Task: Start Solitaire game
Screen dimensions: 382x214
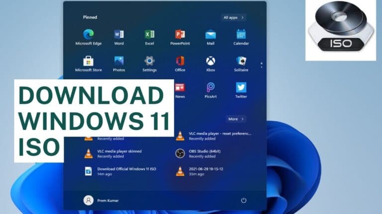Action: (241, 63)
